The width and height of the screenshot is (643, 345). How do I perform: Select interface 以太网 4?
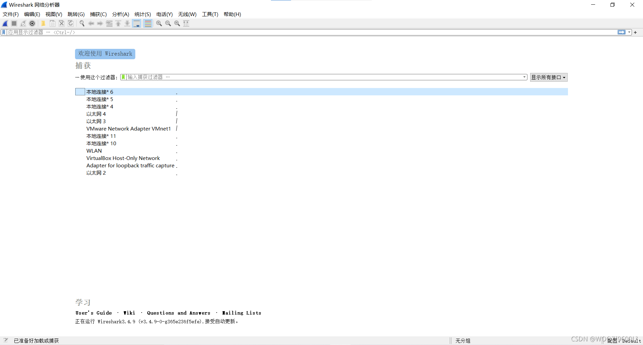(x=321, y=114)
